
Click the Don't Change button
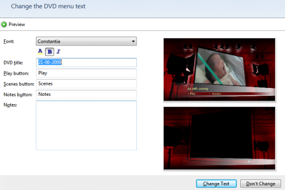[260, 184]
